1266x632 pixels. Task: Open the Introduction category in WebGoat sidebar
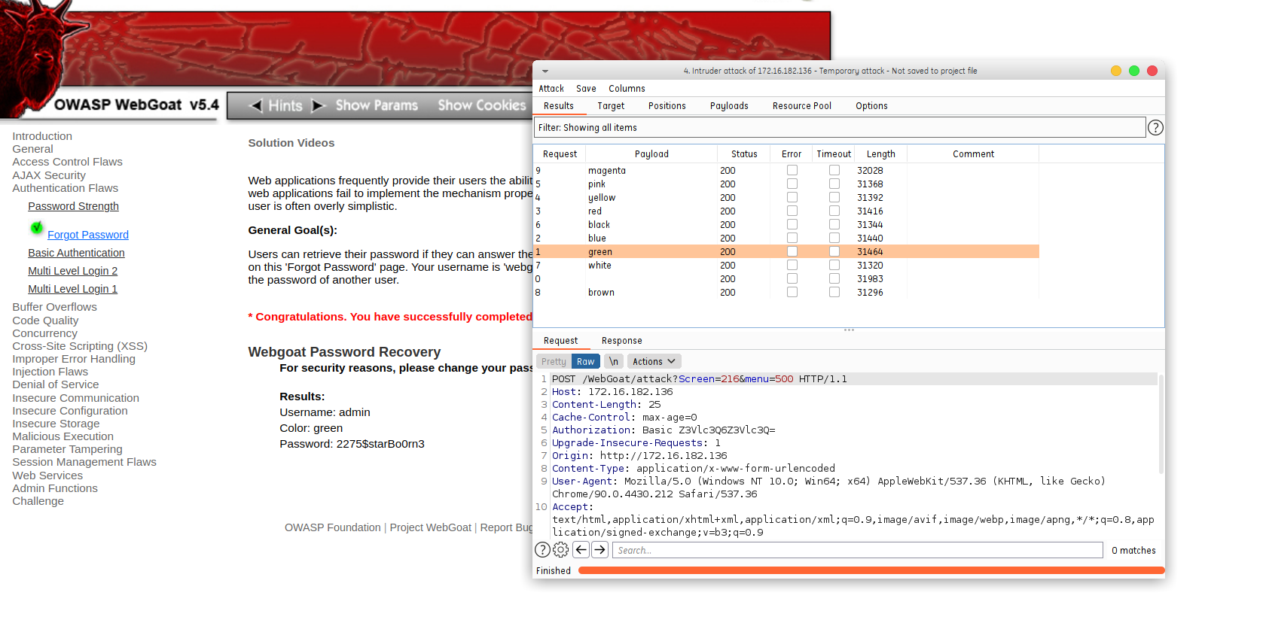click(42, 136)
